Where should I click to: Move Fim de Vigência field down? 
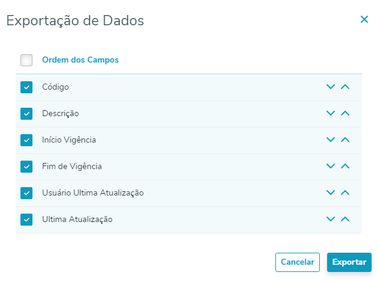tap(330, 166)
